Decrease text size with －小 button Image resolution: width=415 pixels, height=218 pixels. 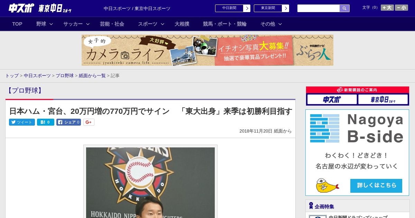[x=402, y=8]
